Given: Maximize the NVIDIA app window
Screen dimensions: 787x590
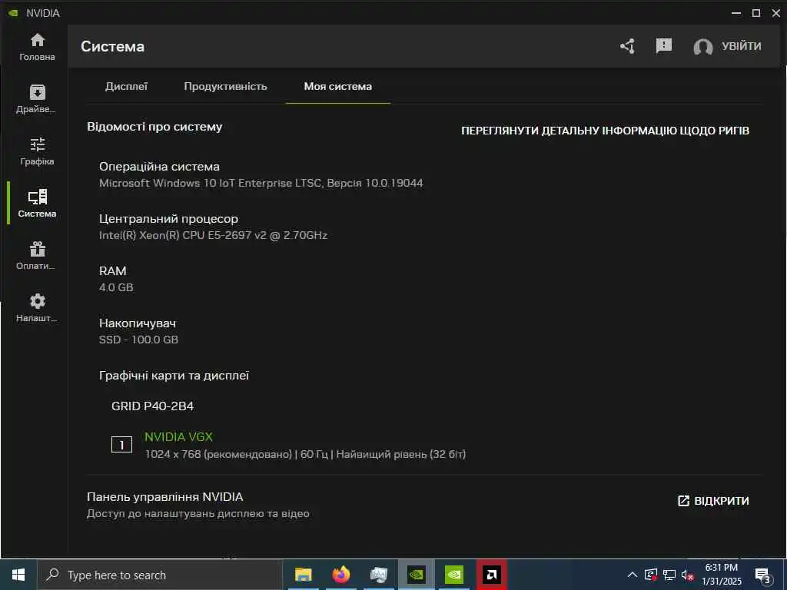Looking at the screenshot, I should [x=756, y=13].
